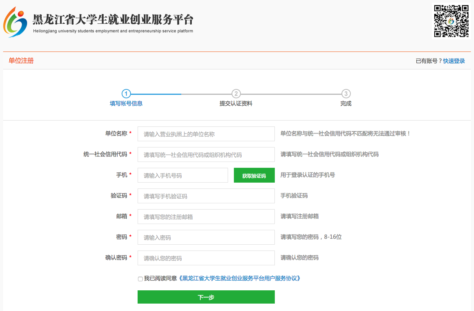The height and width of the screenshot is (311, 474).
Task: Click step 3 circle in progress bar
Action: tap(346, 94)
